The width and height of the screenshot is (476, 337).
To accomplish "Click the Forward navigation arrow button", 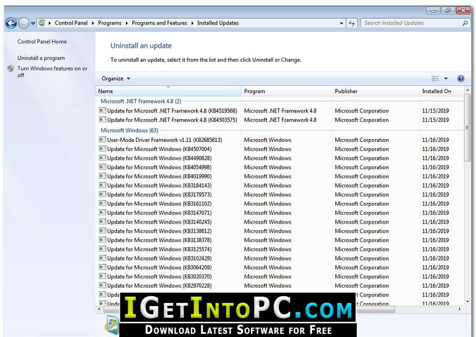I will (24, 23).
